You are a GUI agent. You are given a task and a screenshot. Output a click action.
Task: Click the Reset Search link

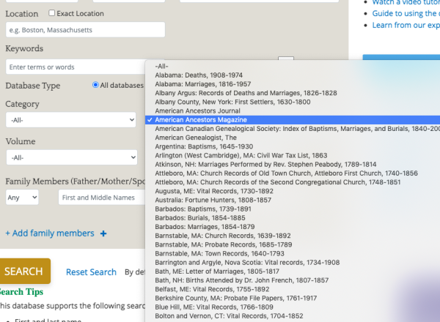pos(91,272)
